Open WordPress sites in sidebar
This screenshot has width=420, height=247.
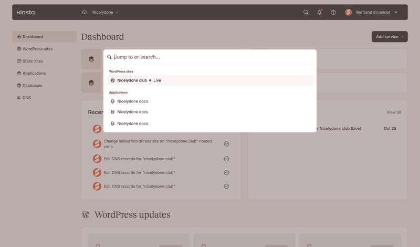(x=37, y=49)
